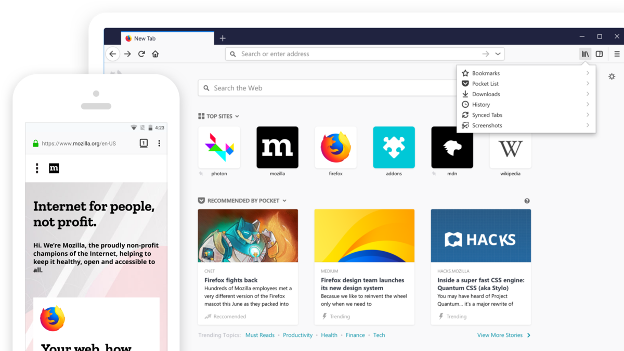
Task: Click the Pocket help question mark icon
Action: (527, 201)
